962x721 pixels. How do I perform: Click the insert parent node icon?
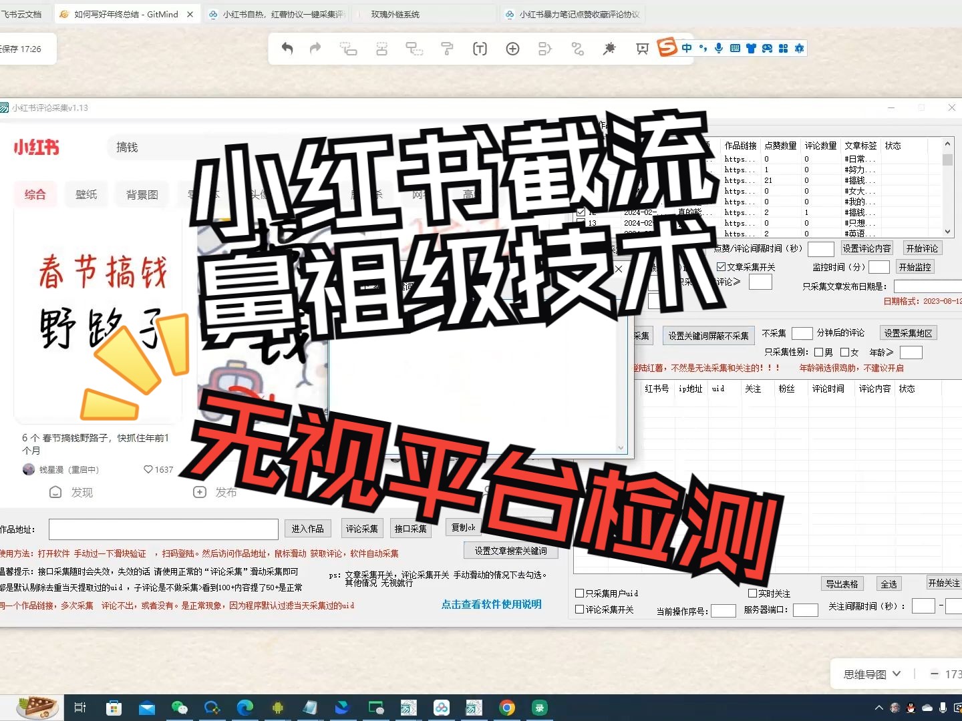[x=414, y=48]
